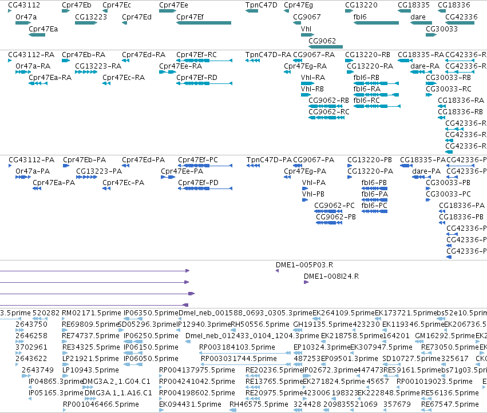Select the Or47a-PA protein feature
487x413 pixels.
pyautogui.click(x=23, y=177)
